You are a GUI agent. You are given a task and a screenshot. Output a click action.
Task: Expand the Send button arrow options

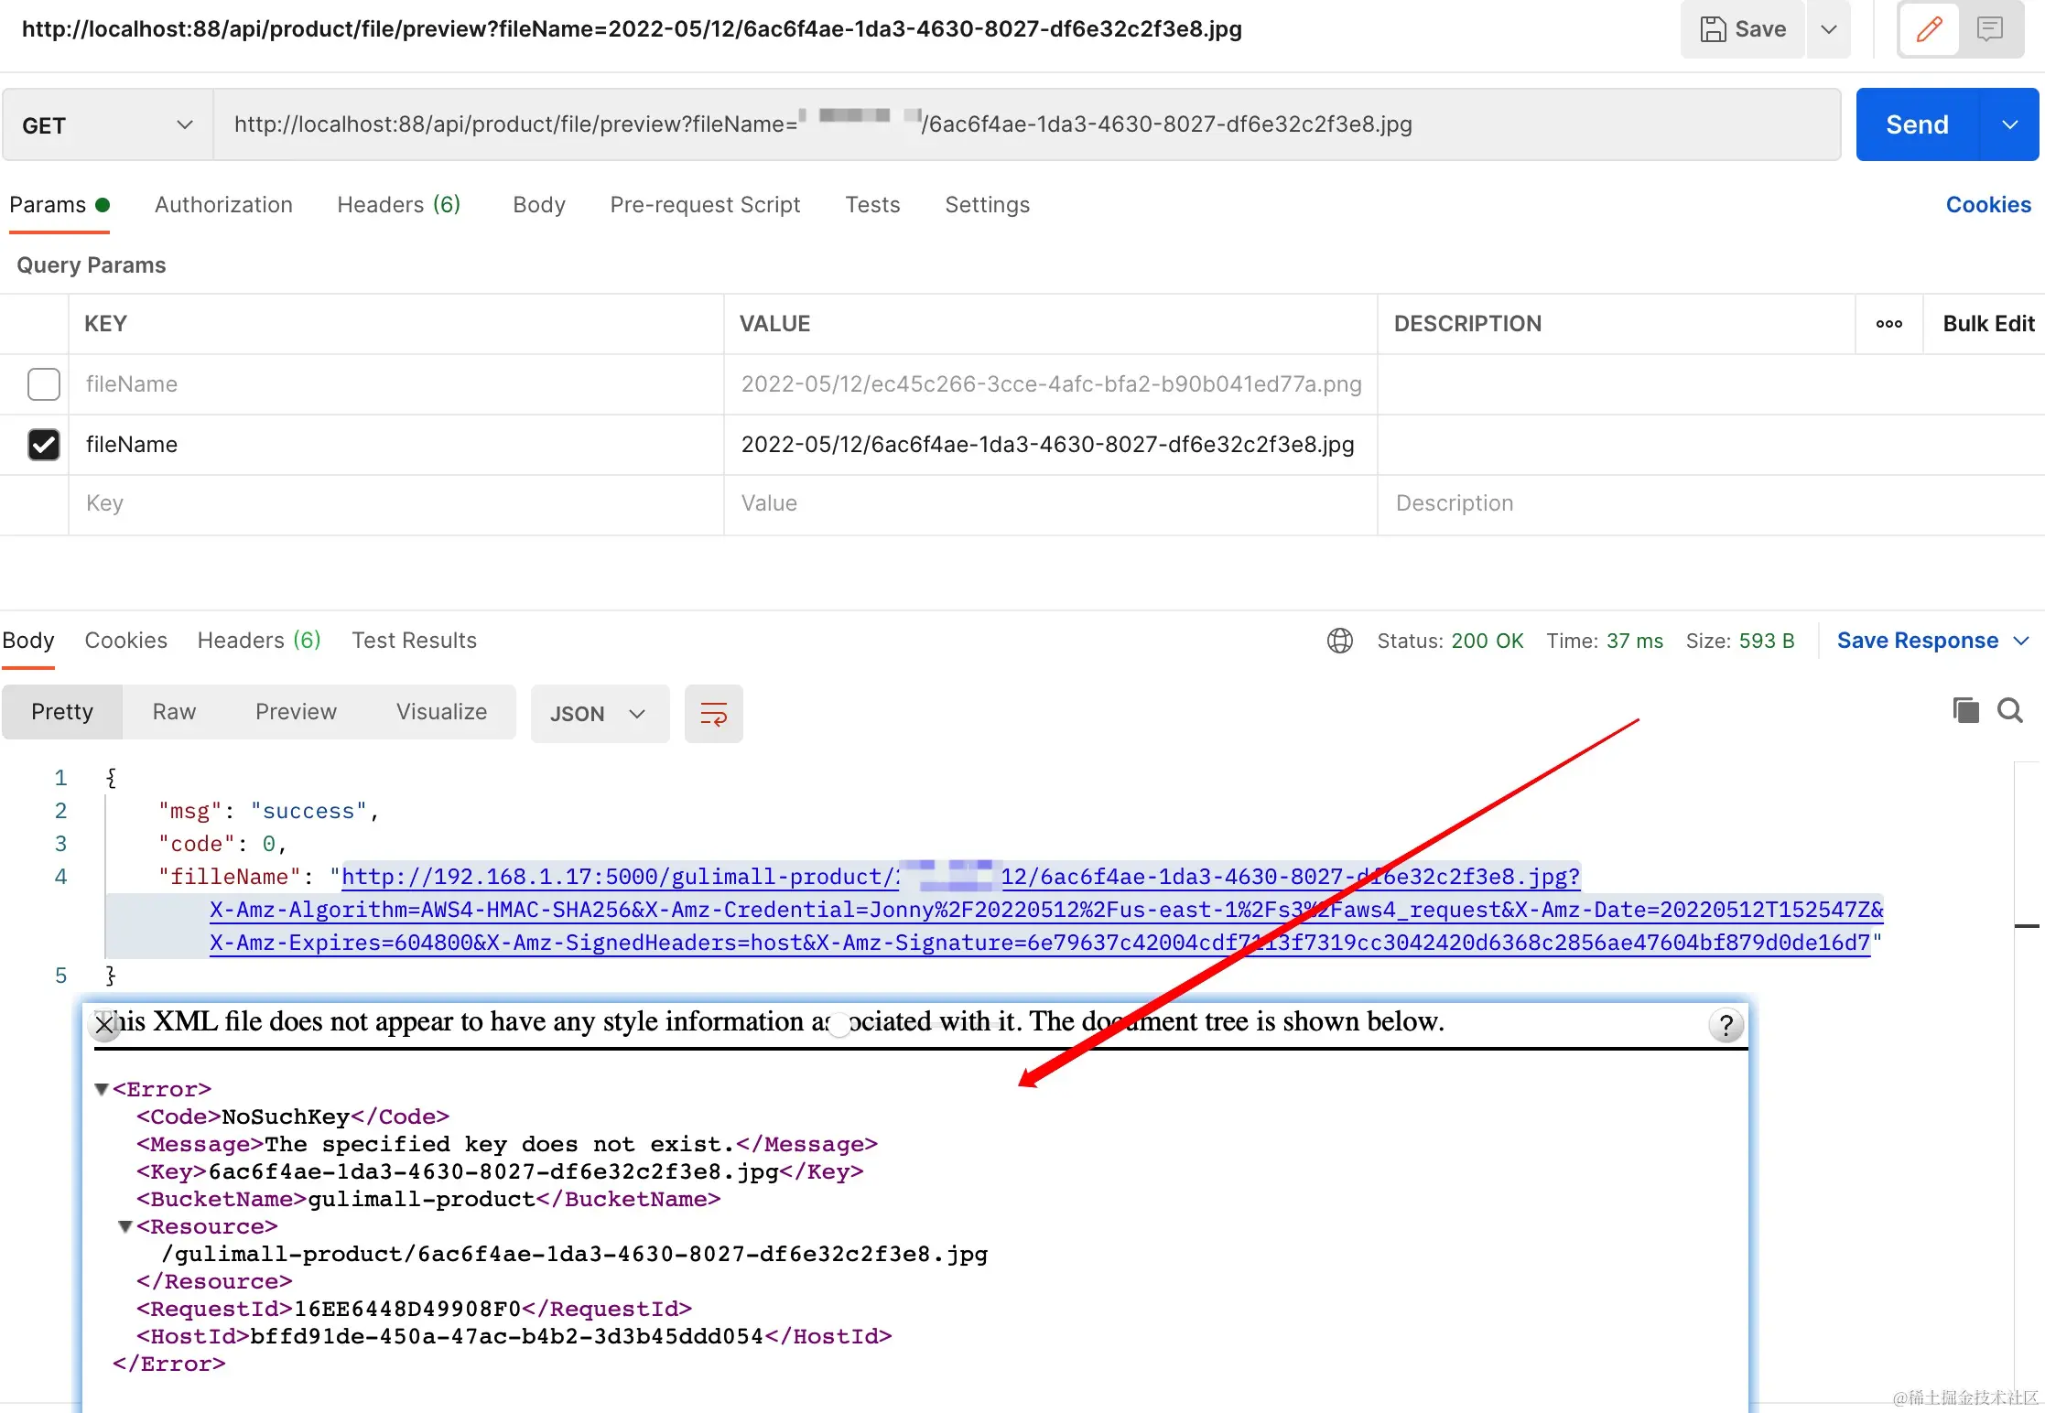pyautogui.click(x=2010, y=125)
